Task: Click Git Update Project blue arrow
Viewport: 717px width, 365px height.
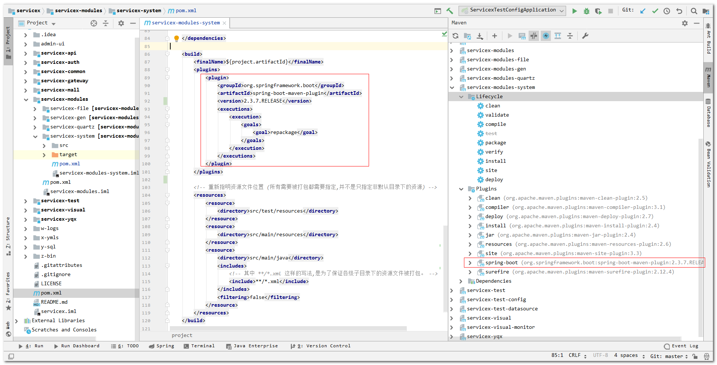Action: coord(643,11)
